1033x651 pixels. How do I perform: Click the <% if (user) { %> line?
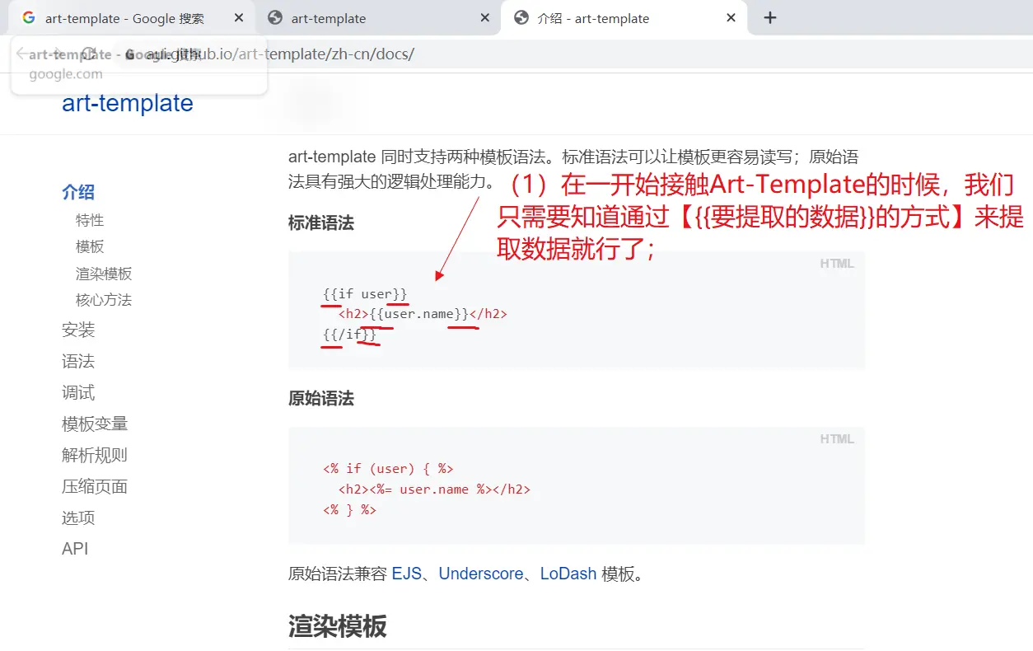click(x=388, y=469)
